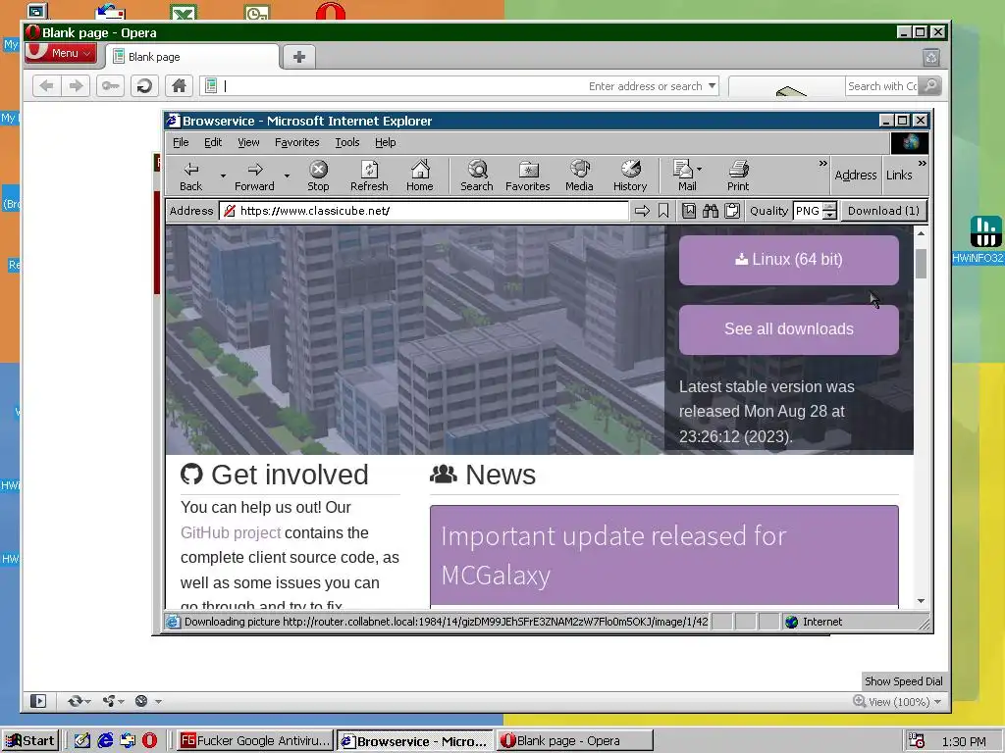This screenshot has width=1005, height=753.
Task: Open Opera address field dropdown arrow
Action: pos(713,86)
